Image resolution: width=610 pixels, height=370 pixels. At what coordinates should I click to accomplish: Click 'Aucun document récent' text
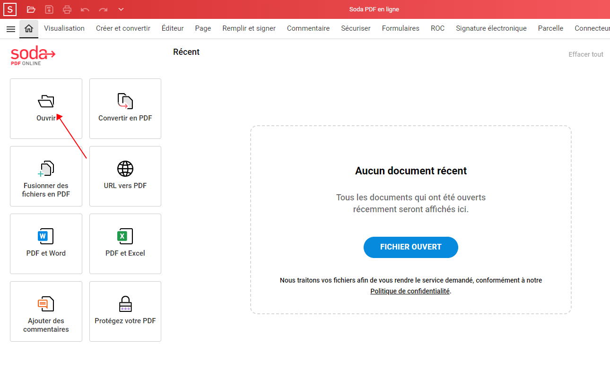pos(411,171)
